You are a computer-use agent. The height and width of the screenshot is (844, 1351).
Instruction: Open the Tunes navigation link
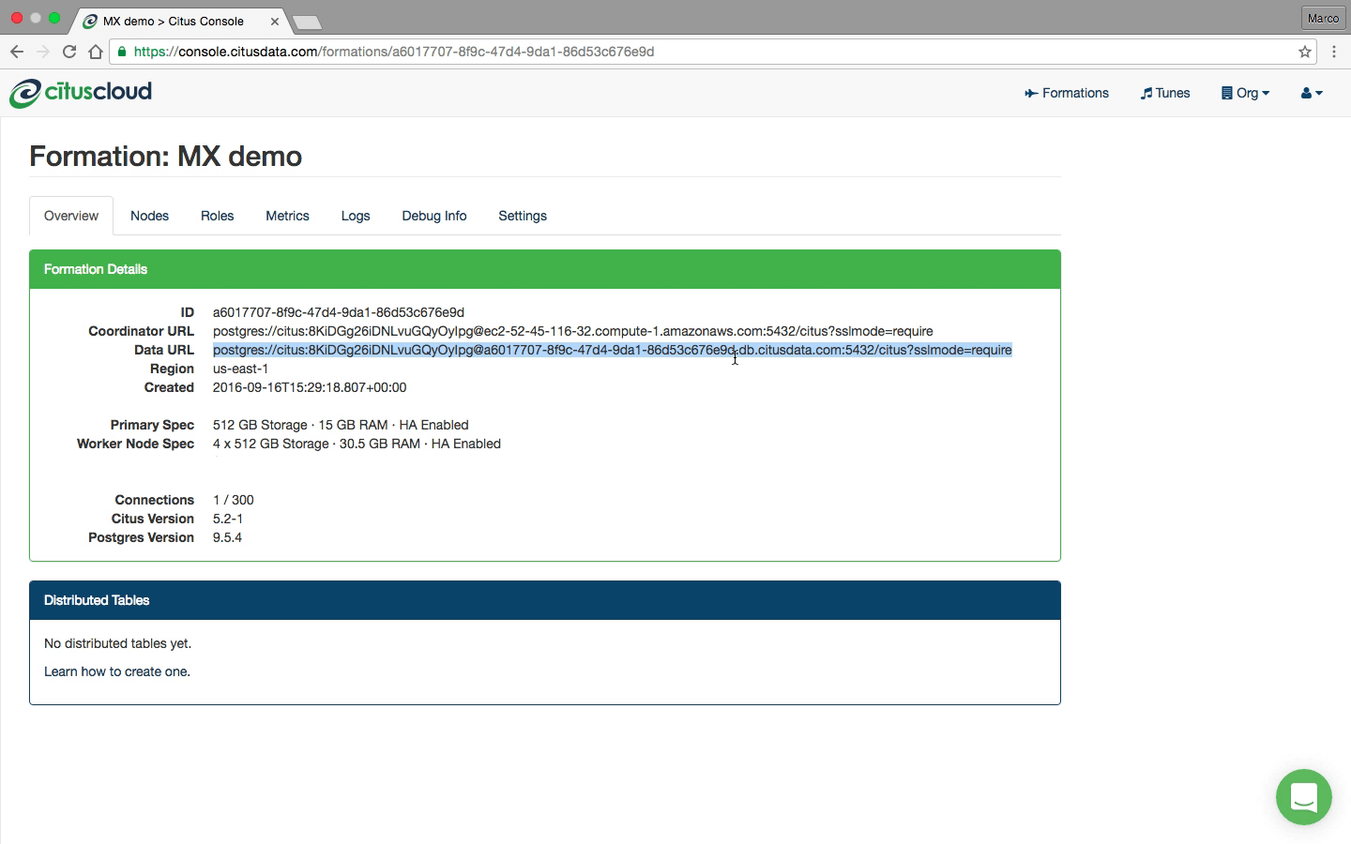pyautogui.click(x=1165, y=93)
